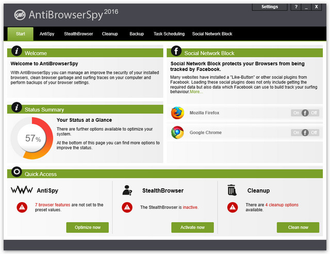
Task: Click the Cleanup trash can icon
Action: point(232,190)
